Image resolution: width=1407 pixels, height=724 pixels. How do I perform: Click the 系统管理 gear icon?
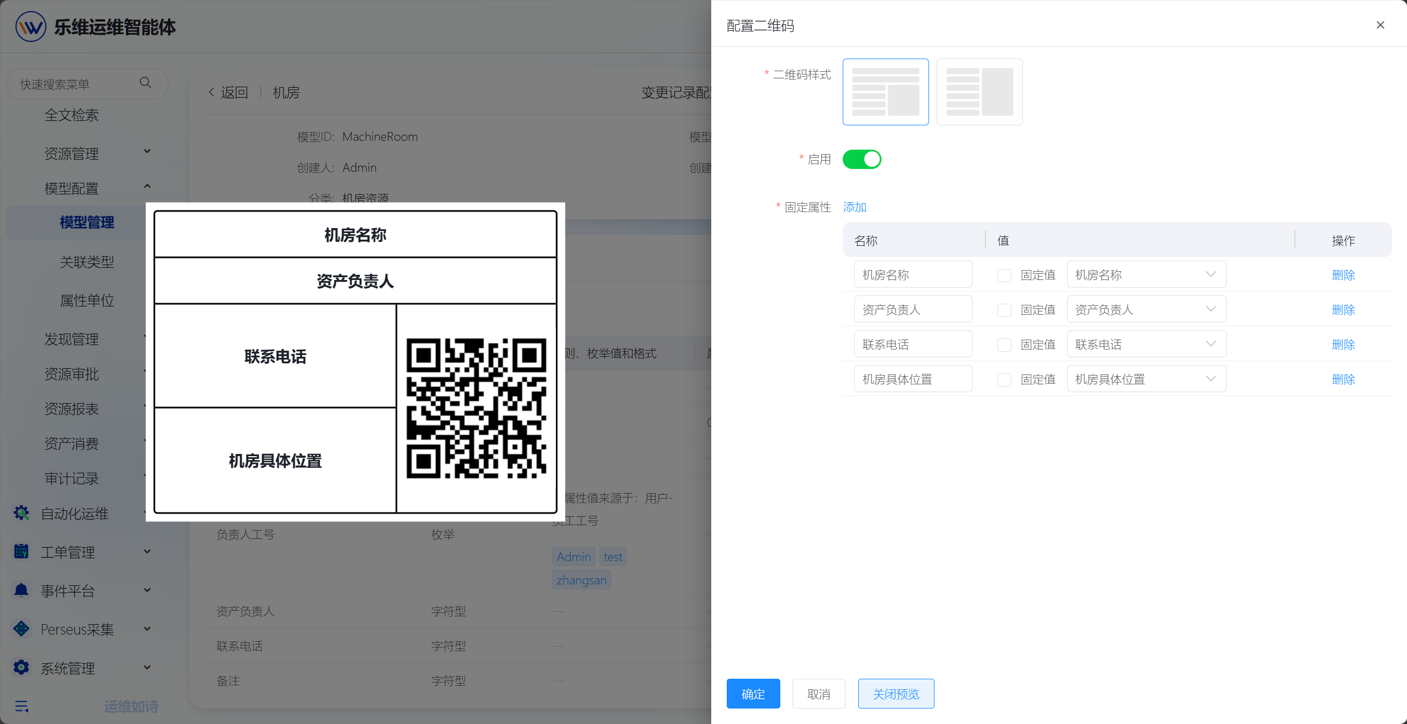coord(22,667)
